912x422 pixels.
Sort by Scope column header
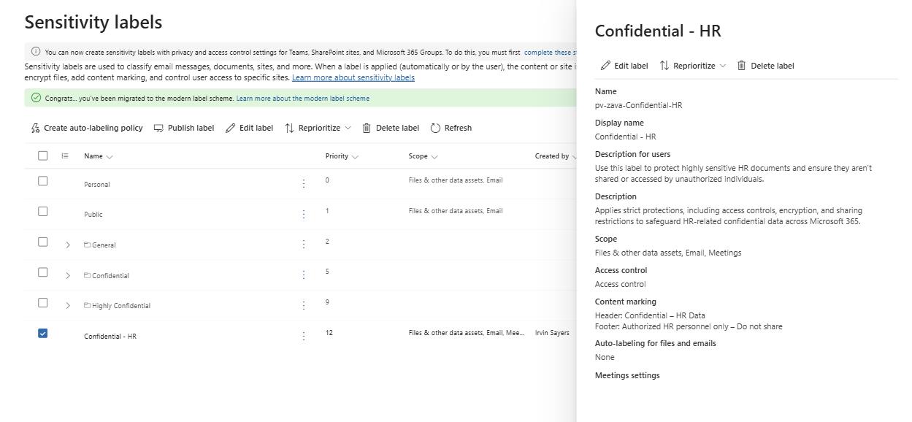(x=423, y=156)
